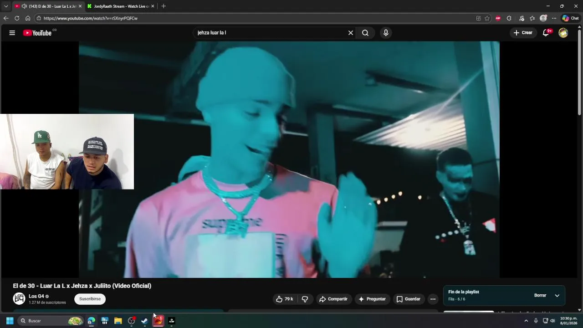The image size is (583, 328).
Task: Start voice search with the microphone icon
Action: [x=386, y=33]
